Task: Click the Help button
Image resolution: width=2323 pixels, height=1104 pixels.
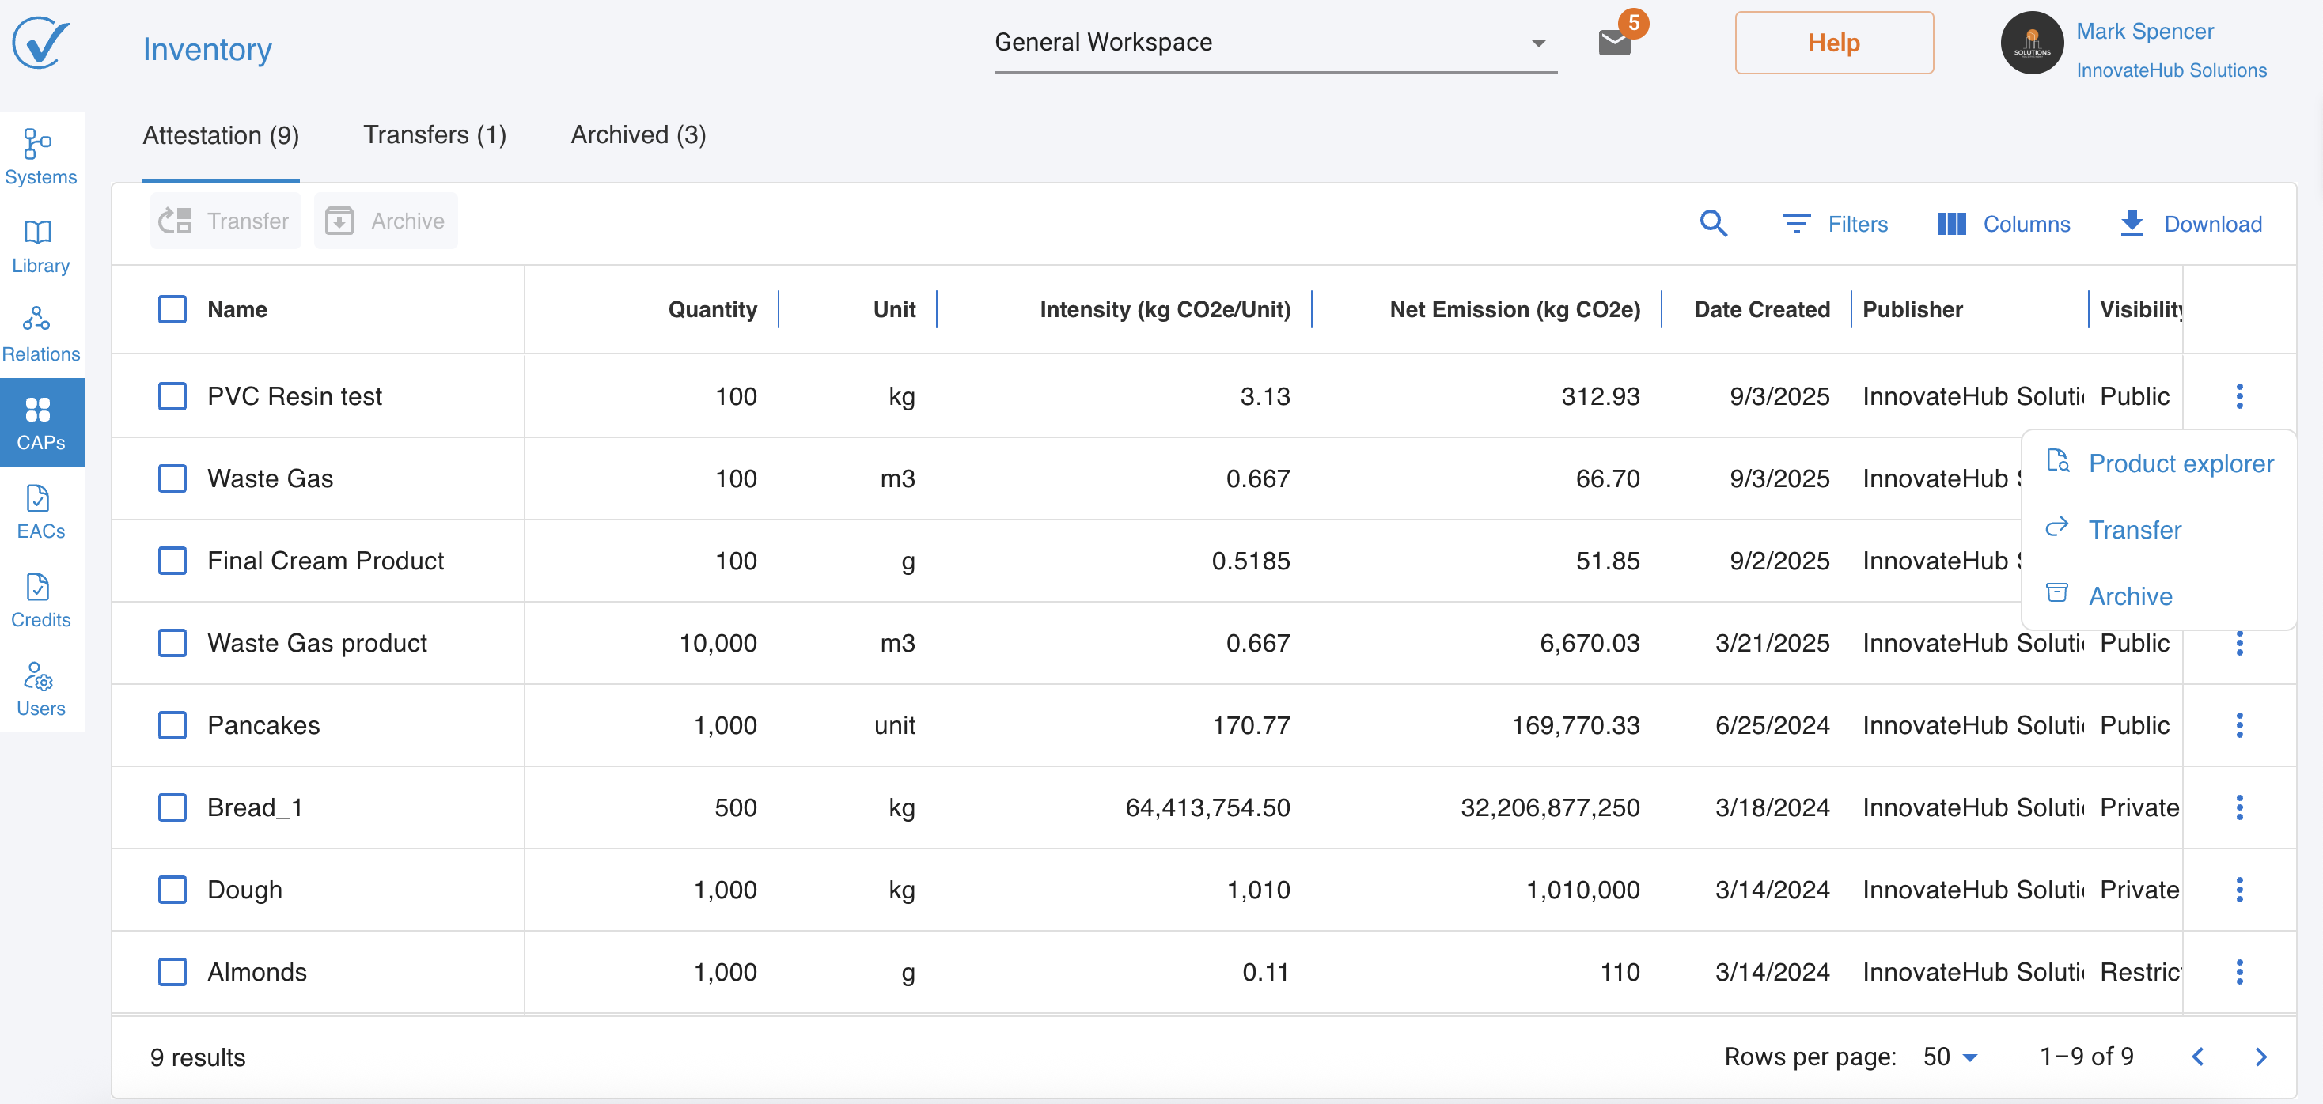Action: pos(1833,43)
